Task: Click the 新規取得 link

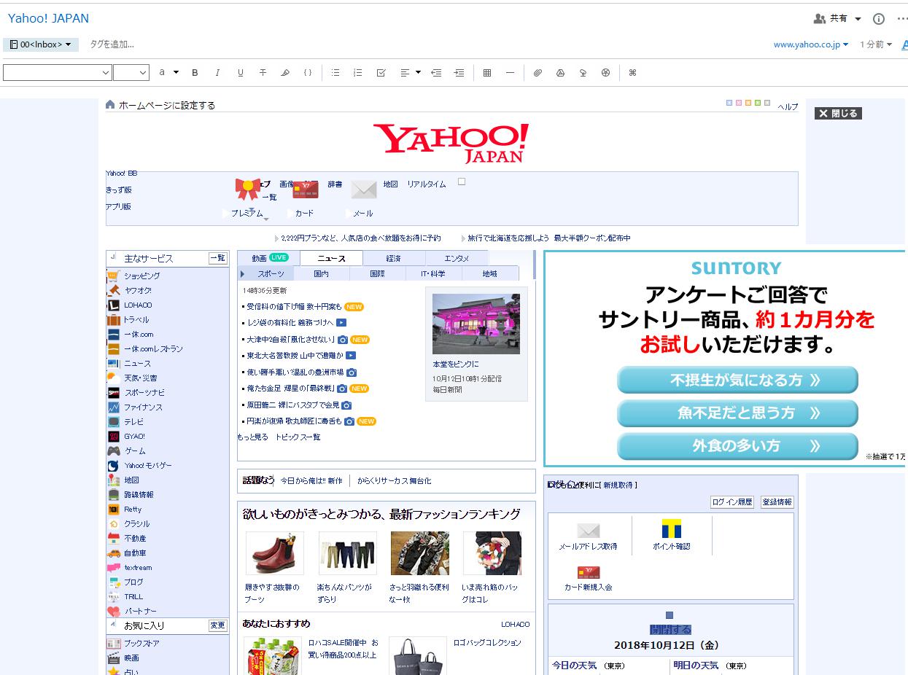Action: (x=619, y=485)
